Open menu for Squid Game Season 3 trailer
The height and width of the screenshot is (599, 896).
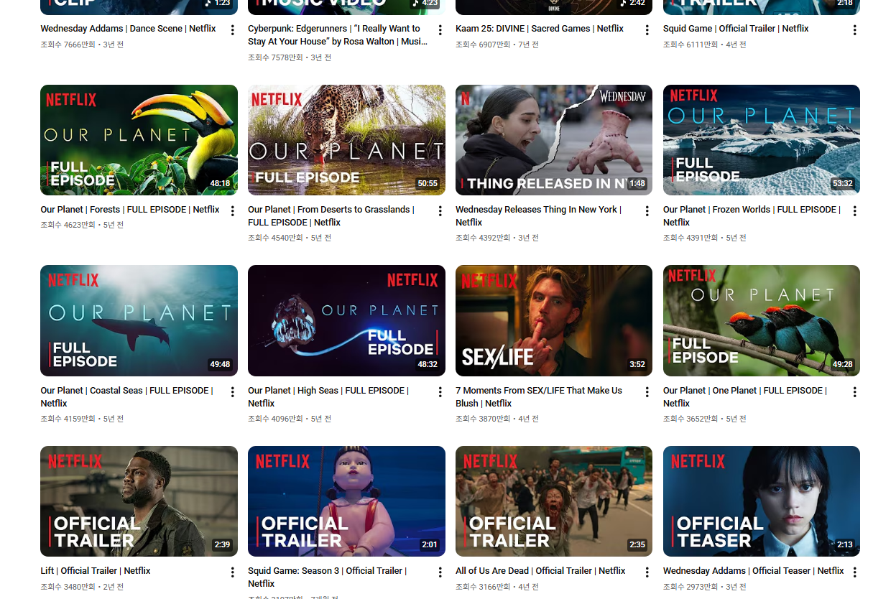pos(440,572)
